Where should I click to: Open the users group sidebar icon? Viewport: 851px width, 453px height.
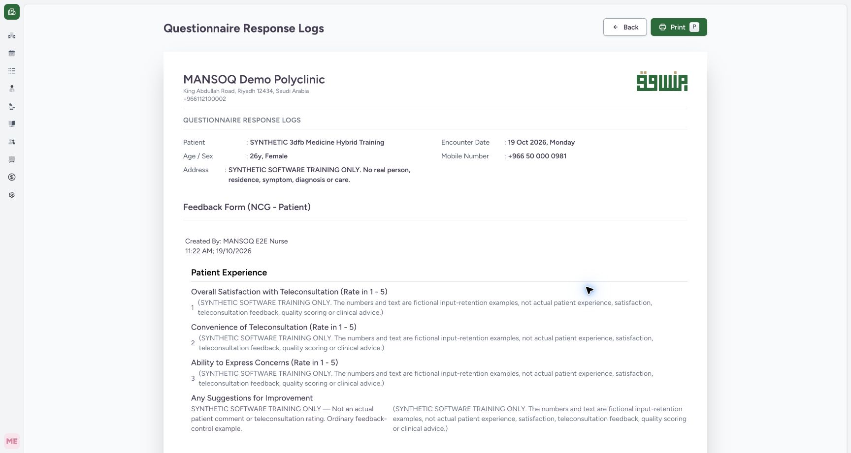tap(12, 142)
